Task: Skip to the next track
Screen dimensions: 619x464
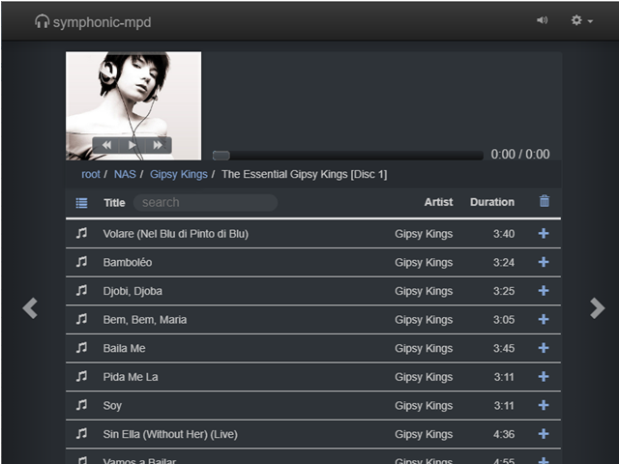Action: [158, 145]
